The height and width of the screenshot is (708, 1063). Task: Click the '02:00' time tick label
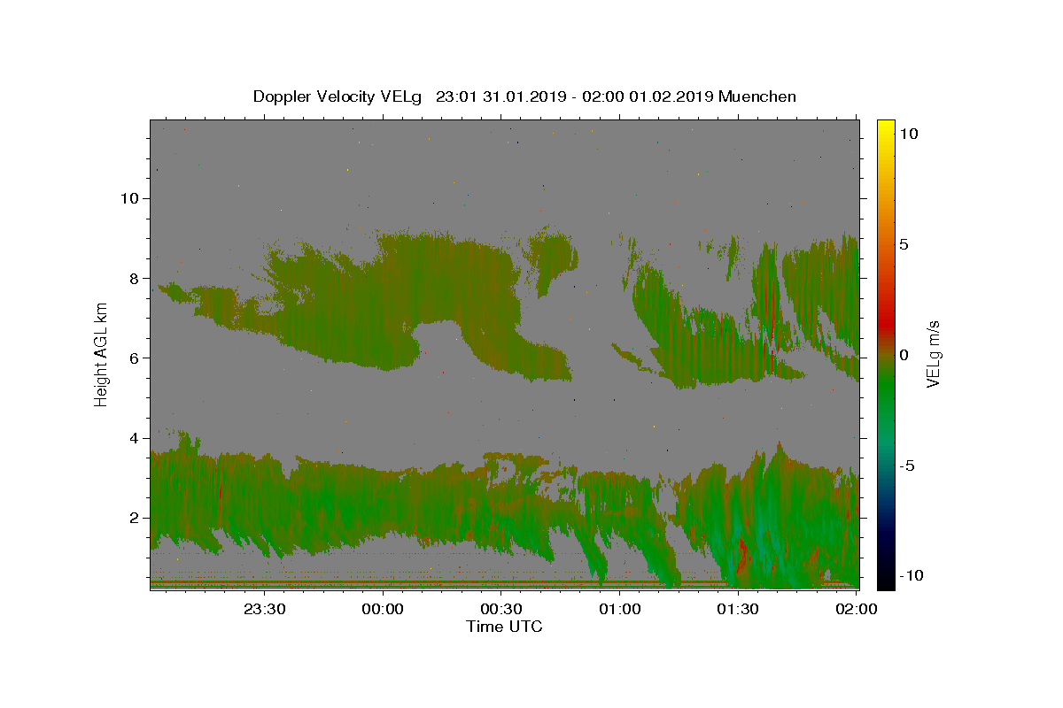[856, 610]
